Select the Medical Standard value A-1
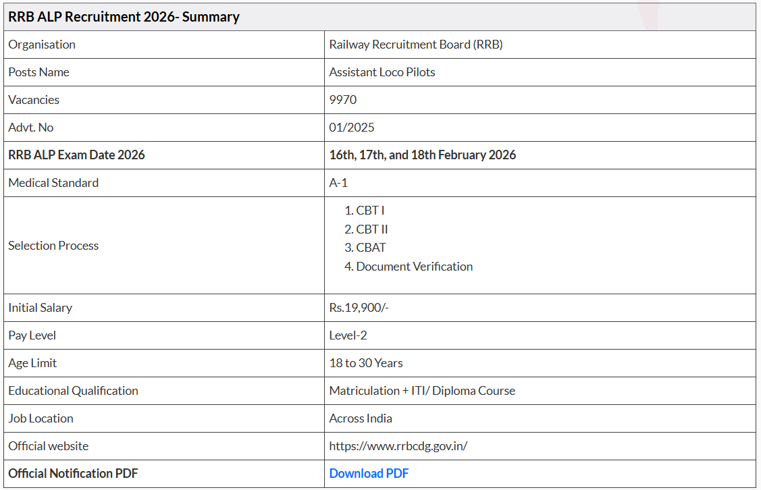Viewport: 761px width, 490px height. (x=336, y=182)
